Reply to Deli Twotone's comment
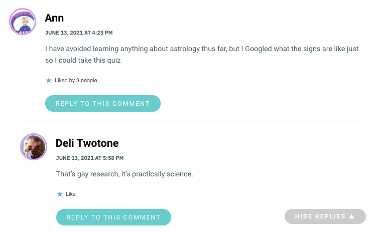The width and height of the screenshot is (375, 232). coord(113,217)
